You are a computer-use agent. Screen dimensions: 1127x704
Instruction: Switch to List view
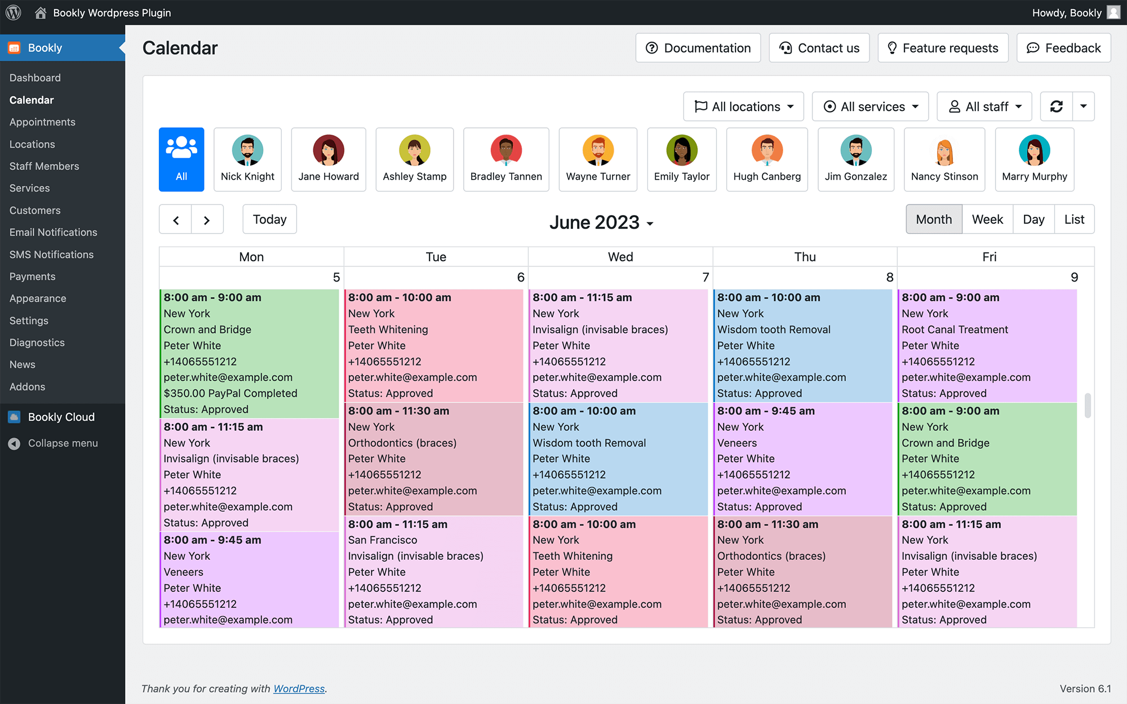[1074, 220]
